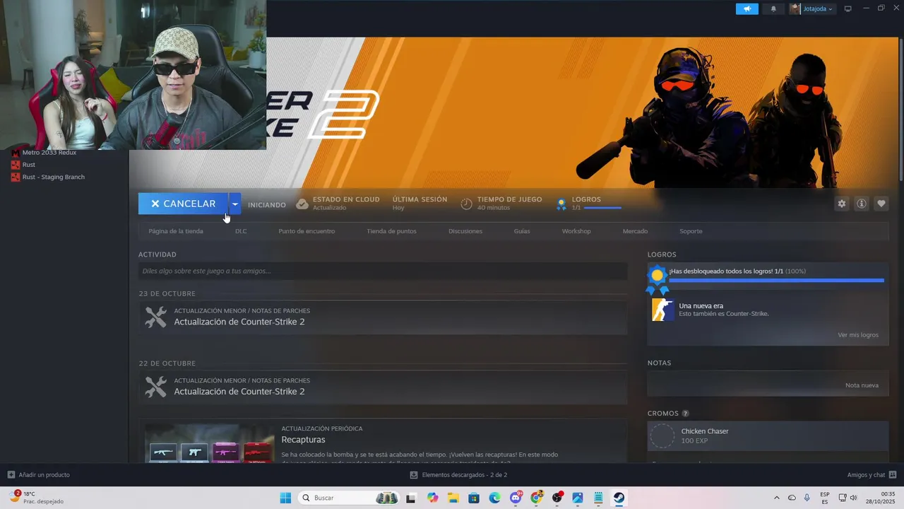Screen dimensions: 904x509
Task: Click the header Logros 1/1 progress bar
Action: 602,208
